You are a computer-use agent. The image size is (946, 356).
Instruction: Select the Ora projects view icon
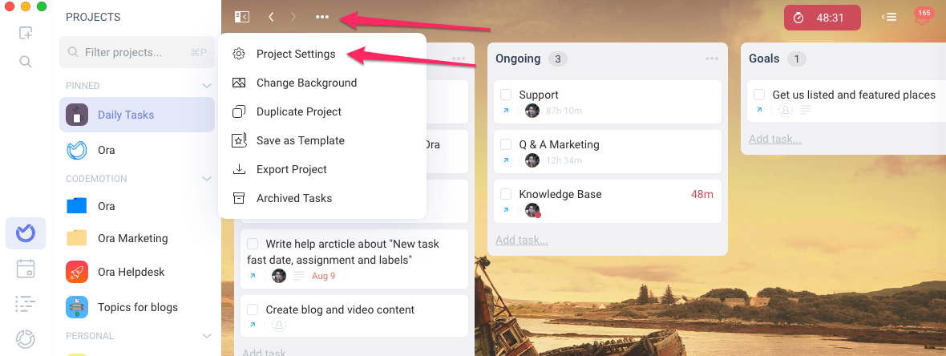coord(26,233)
